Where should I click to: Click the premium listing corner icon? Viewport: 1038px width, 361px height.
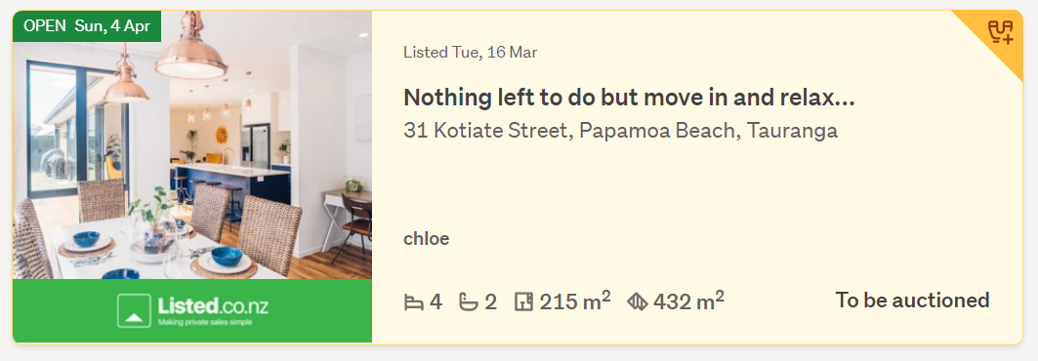pos(1001,32)
